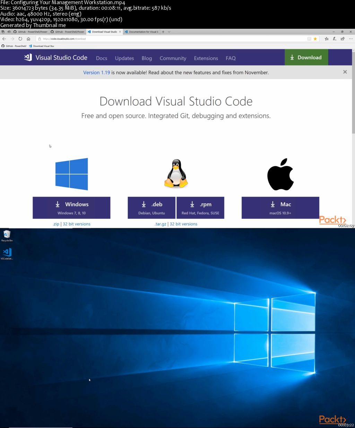
Task: Dismiss the version announcement banner
Action: tap(345, 72)
